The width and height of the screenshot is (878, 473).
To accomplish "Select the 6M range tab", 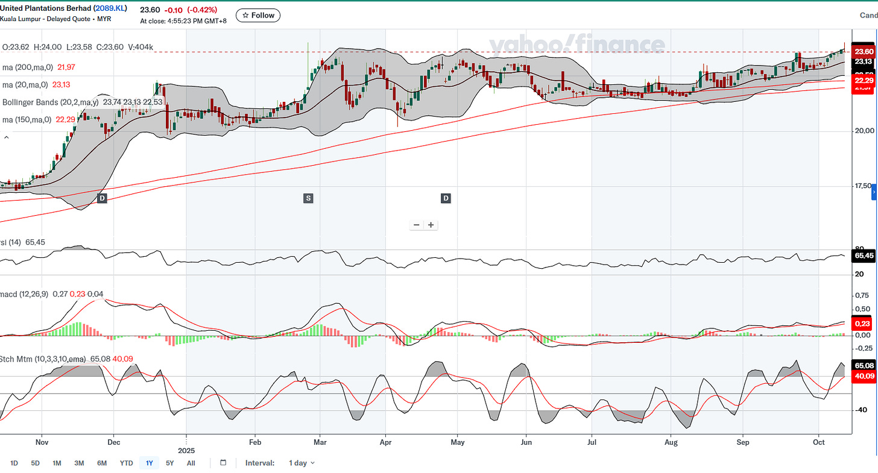I will coord(101,463).
